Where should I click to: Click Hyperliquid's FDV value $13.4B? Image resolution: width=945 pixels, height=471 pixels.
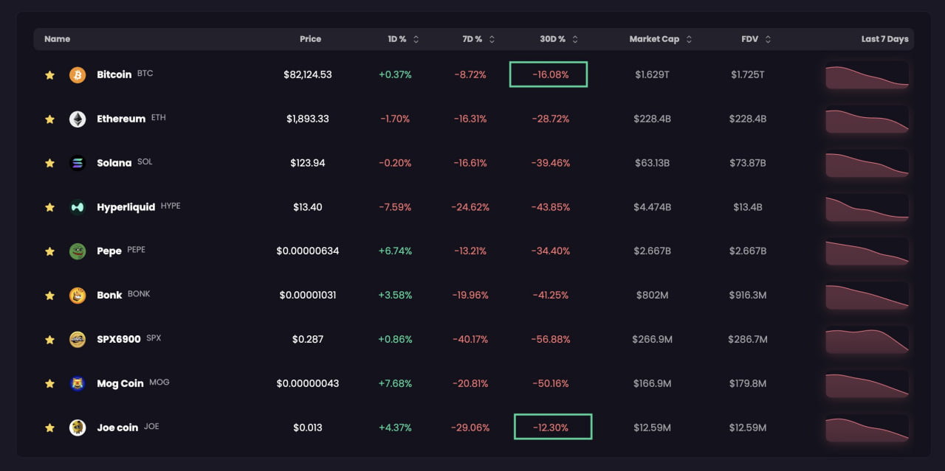click(x=748, y=207)
